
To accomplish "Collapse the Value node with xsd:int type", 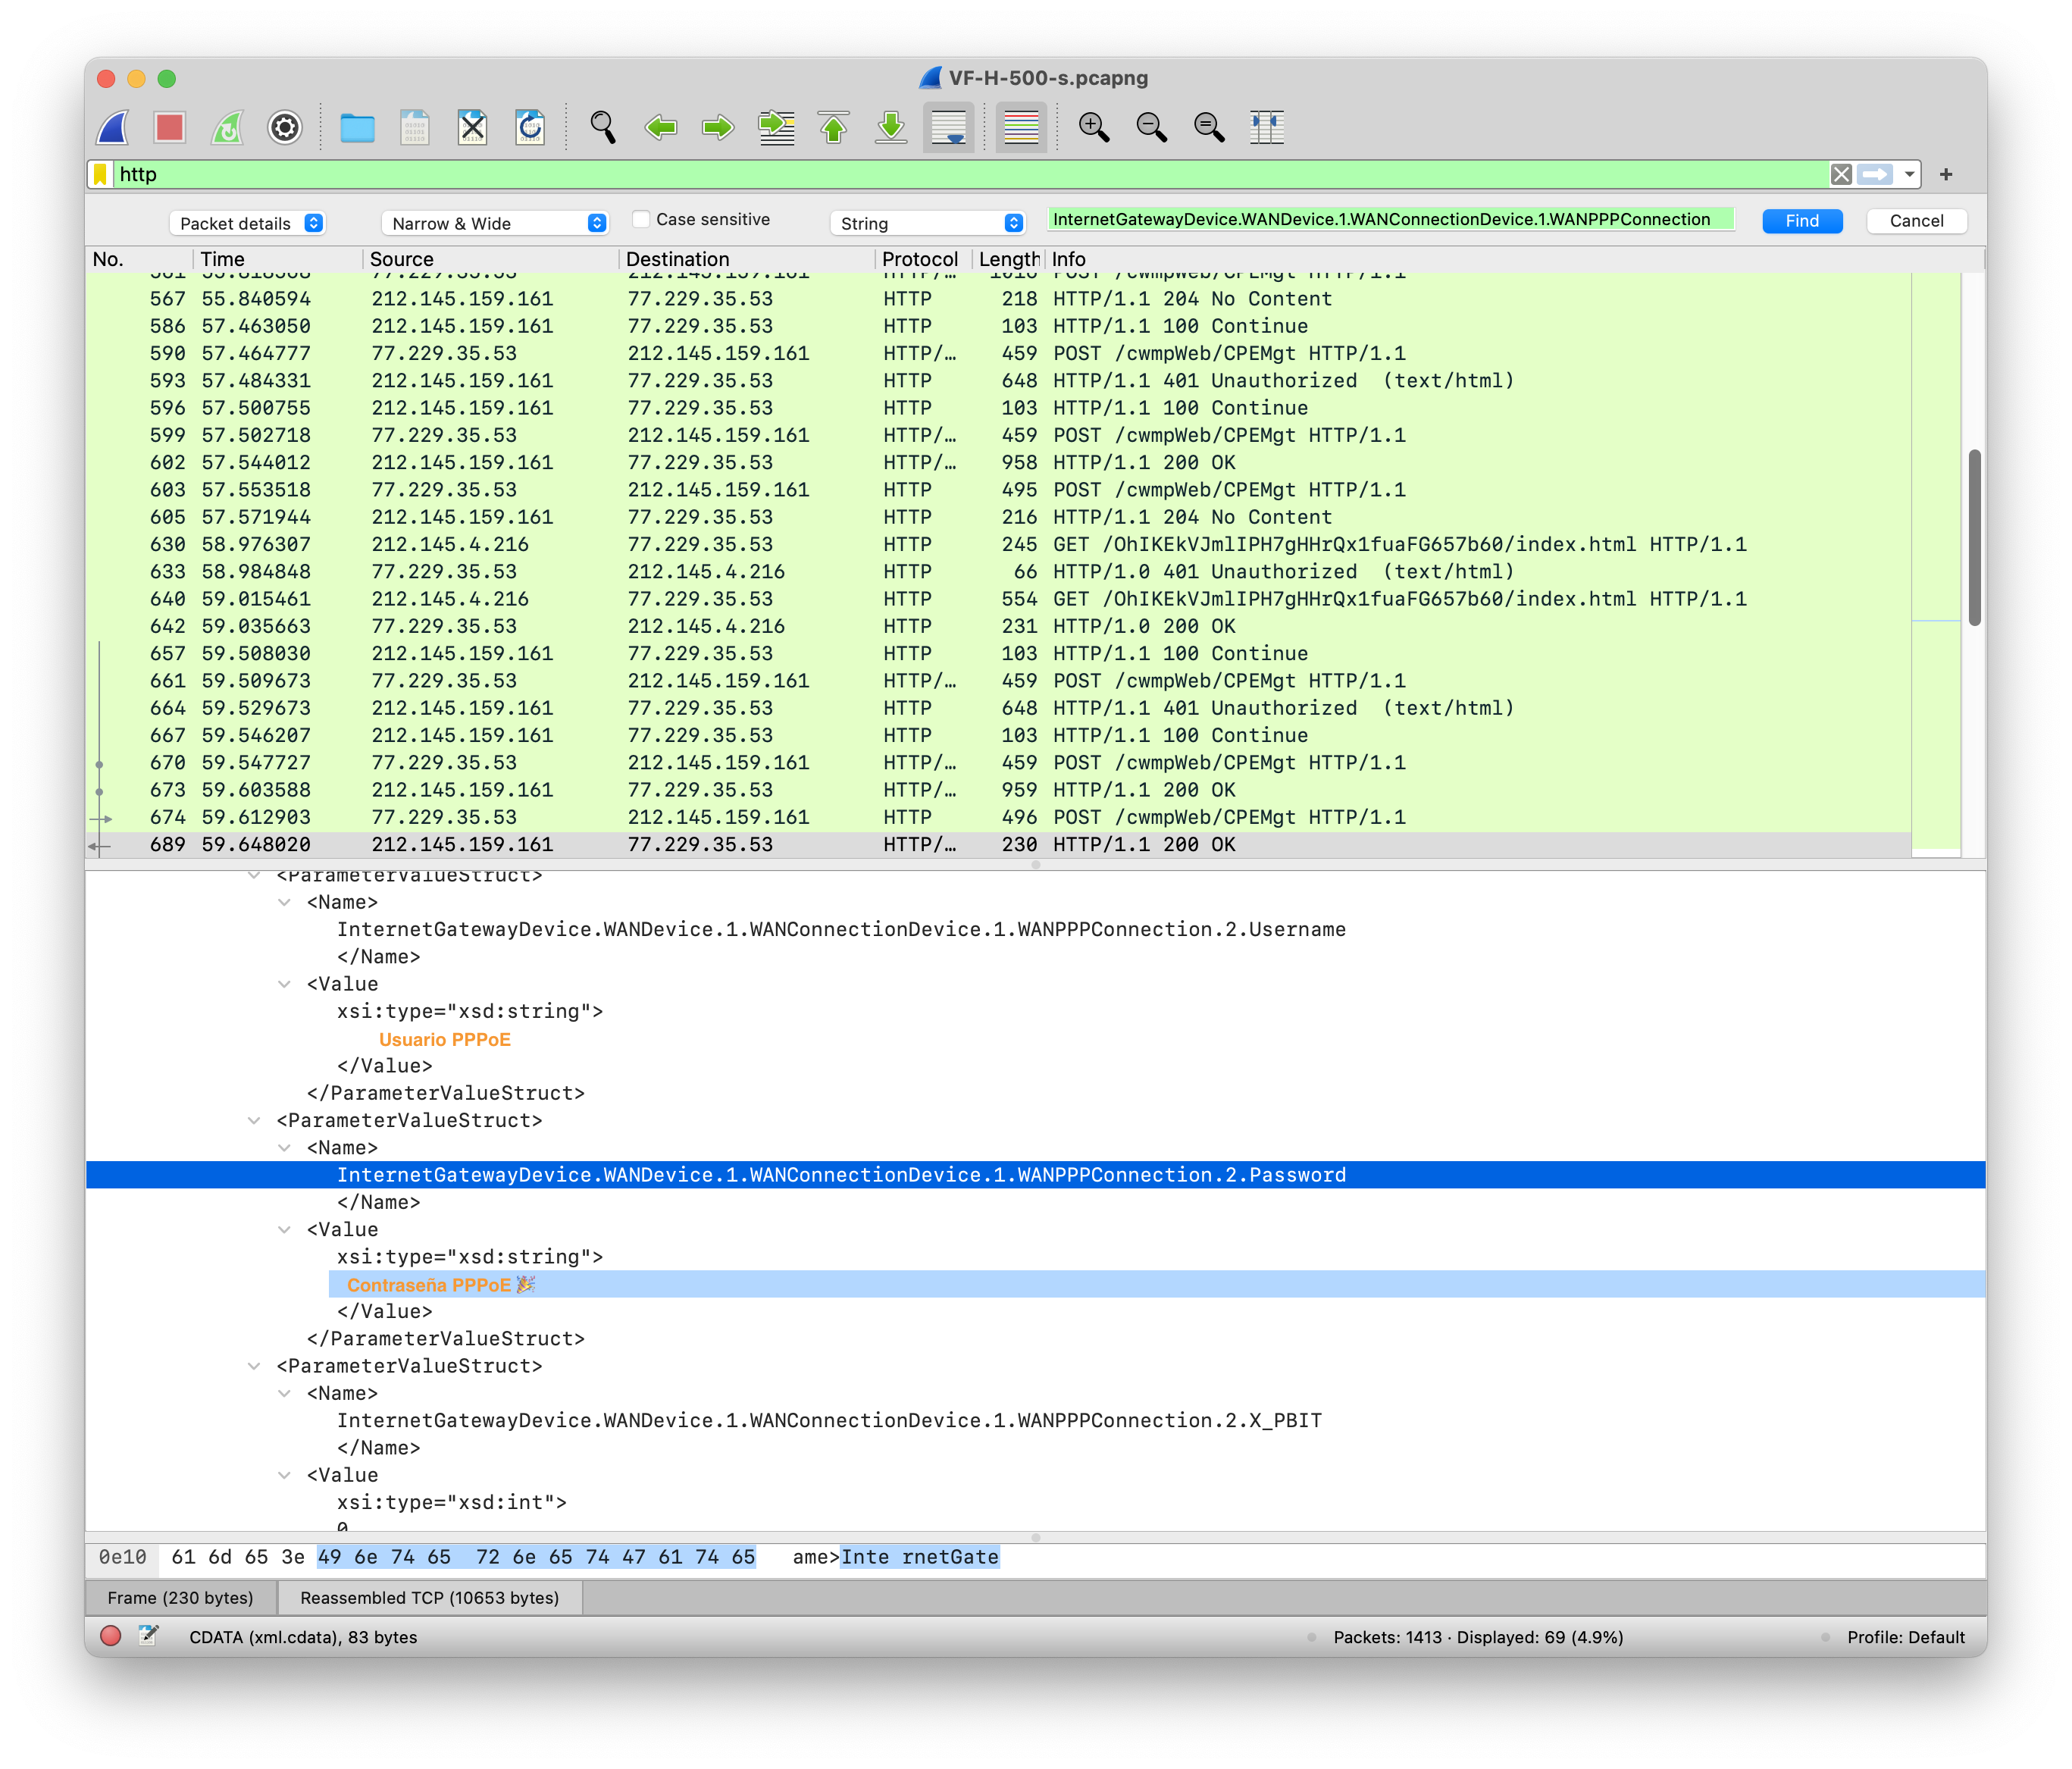I will (x=285, y=1475).
